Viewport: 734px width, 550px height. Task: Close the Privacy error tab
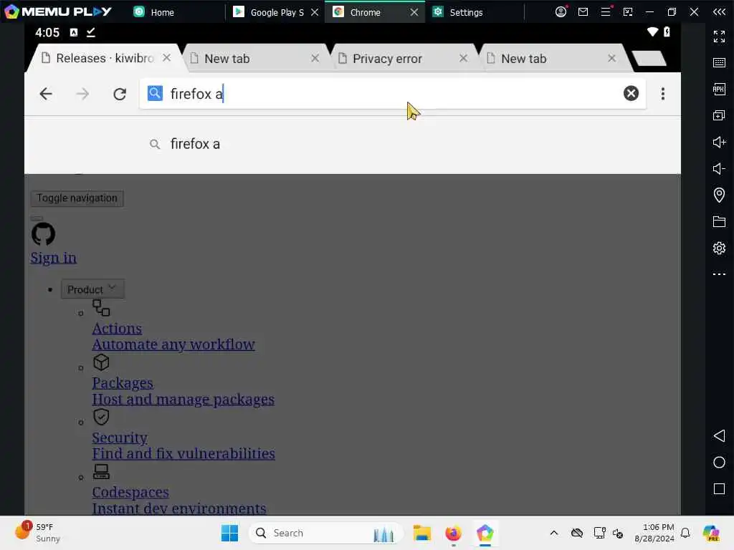(x=464, y=58)
